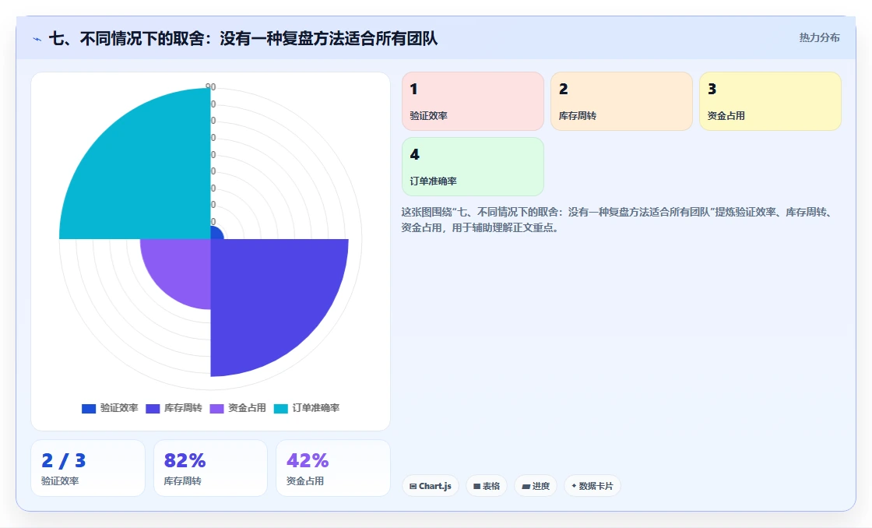Click the 2 / 3 验证效率 stat card
This screenshot has height=528, width=872.
point(88,468)
